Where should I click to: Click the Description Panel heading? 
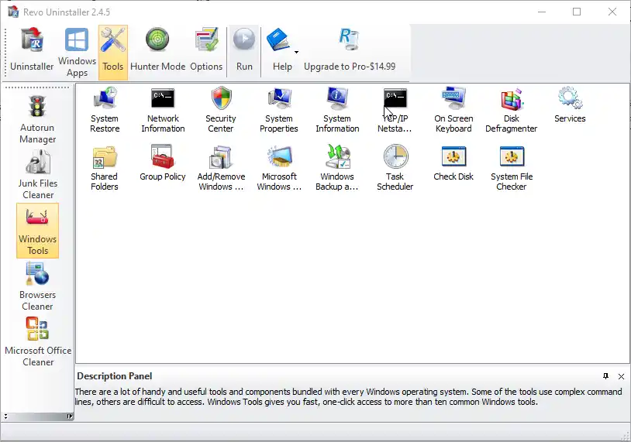pos(114,376)
